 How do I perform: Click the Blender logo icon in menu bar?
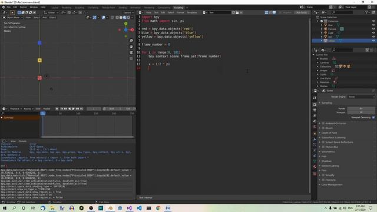point(4,7)
